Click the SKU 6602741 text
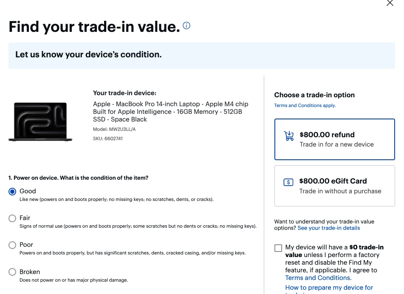Viewport: 404px width, 294px height. tap(108, 139)
